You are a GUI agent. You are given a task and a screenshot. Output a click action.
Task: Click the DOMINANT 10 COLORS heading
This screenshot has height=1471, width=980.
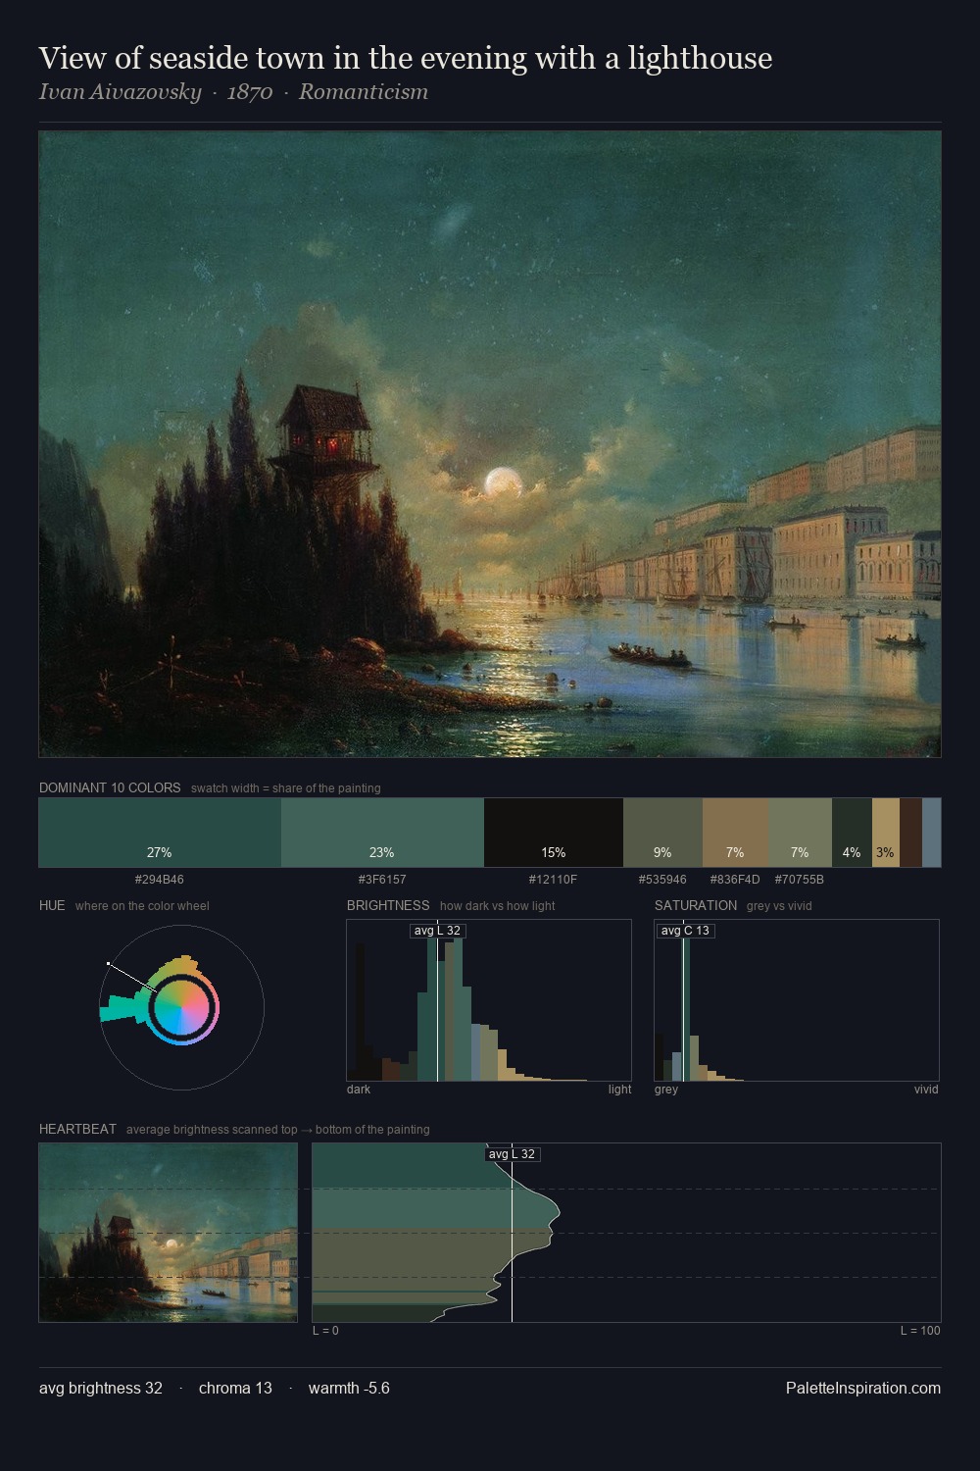tap(110, 787)
